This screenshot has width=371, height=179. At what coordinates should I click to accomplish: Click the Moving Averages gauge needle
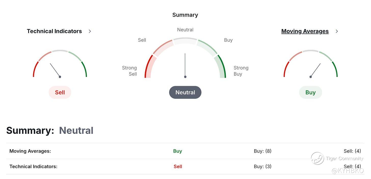click(x=315, y=70)
